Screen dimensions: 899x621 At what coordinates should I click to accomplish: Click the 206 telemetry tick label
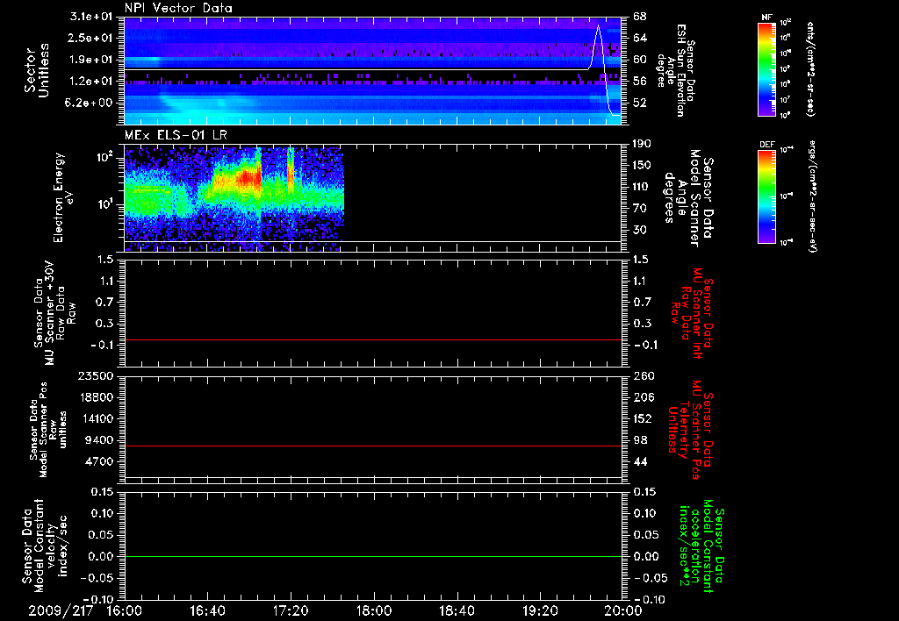tap(644, 397)
